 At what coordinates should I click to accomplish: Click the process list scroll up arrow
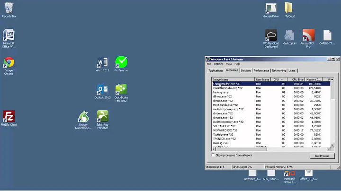click(332, 79)
